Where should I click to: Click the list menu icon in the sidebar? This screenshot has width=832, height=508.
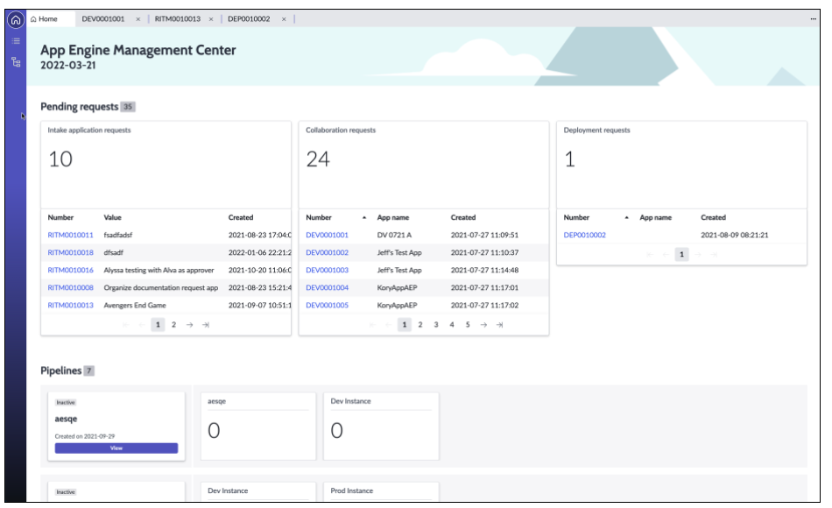15,40
